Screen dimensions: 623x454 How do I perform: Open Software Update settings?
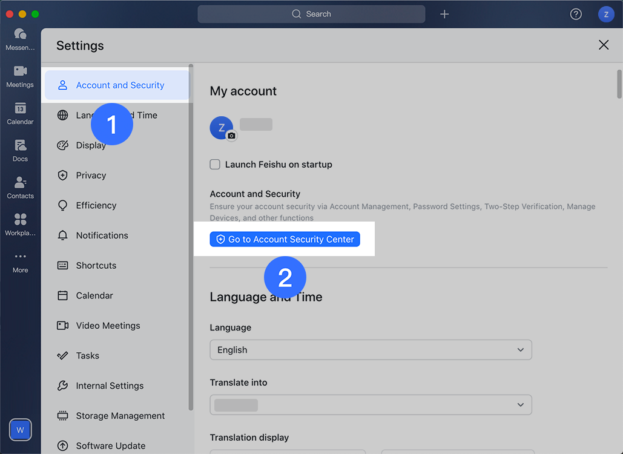click(110, 446)
